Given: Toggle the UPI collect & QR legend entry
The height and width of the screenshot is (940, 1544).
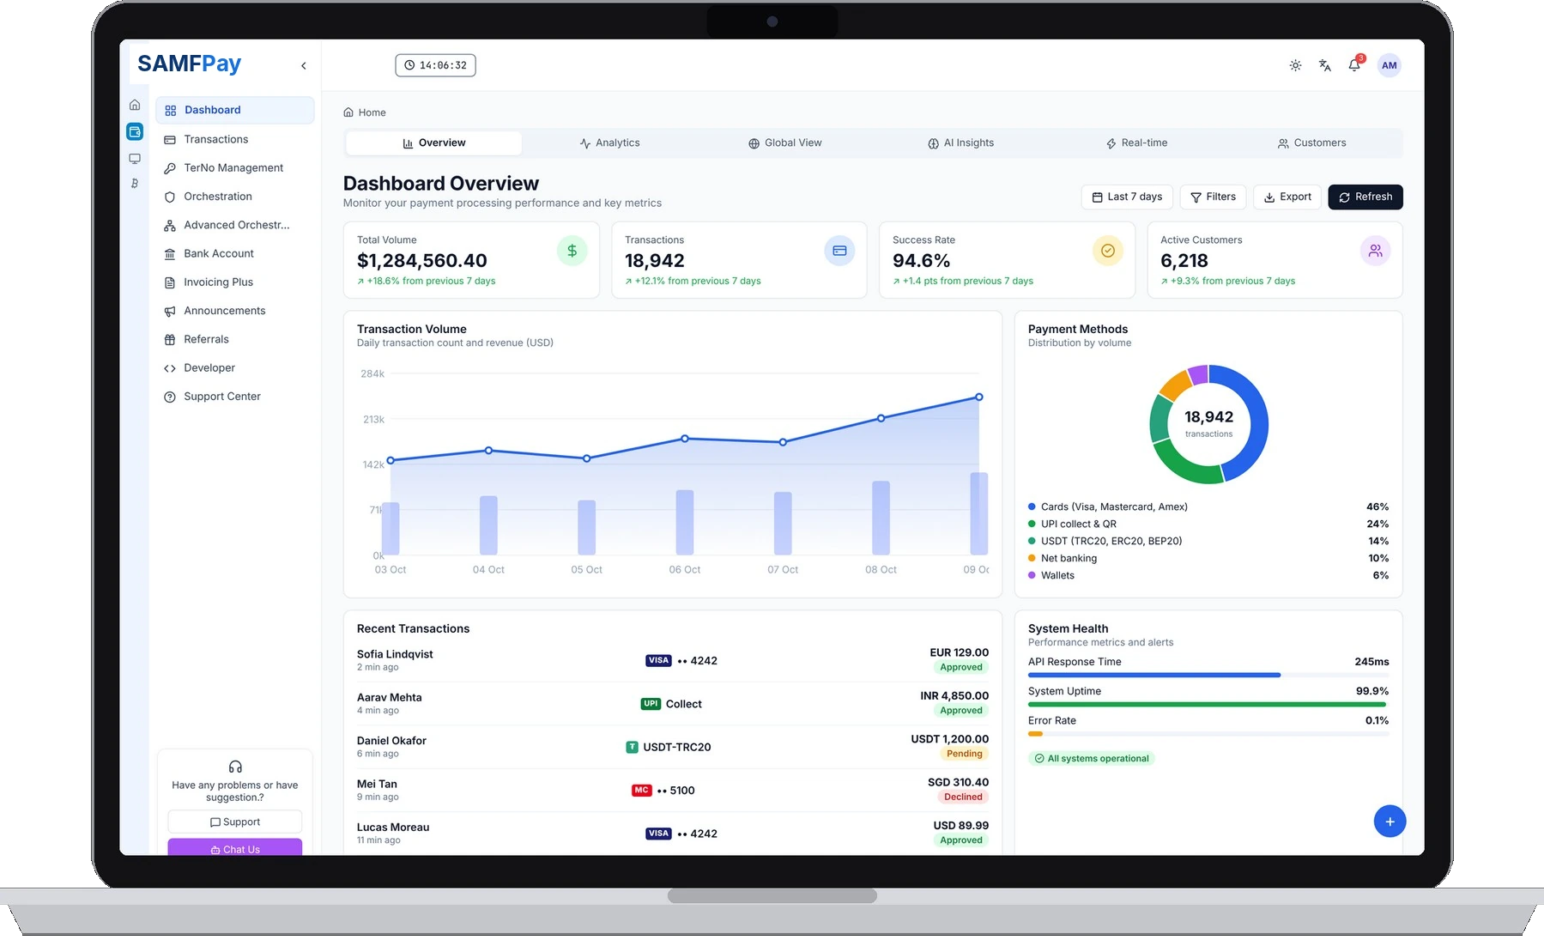Looking at the screenshot, I should point(1208,524).
